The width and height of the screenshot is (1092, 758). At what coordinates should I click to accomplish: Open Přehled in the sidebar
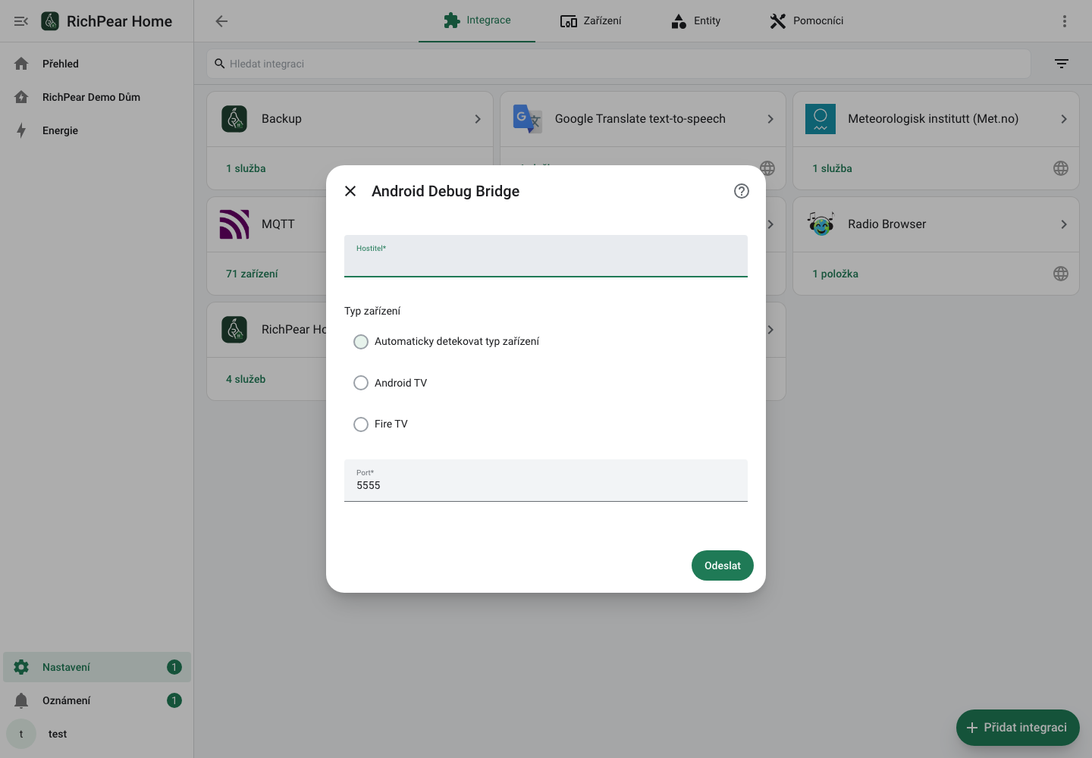(97, 64)
